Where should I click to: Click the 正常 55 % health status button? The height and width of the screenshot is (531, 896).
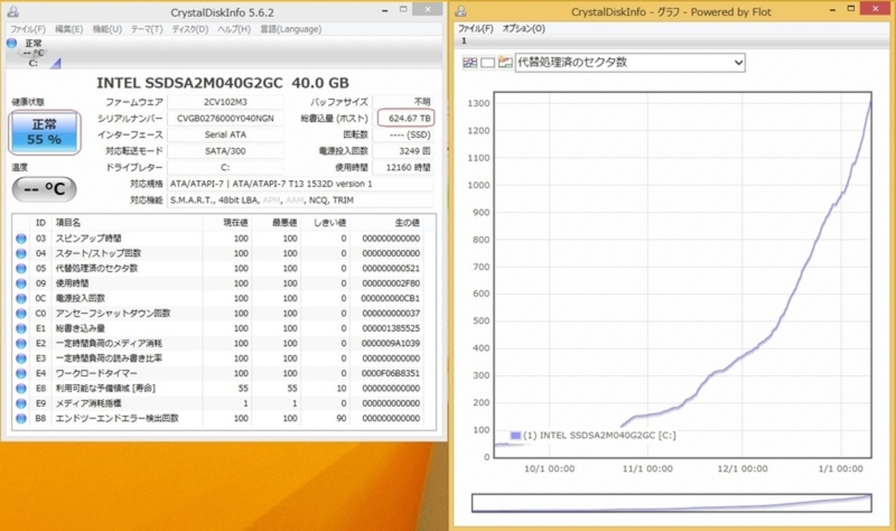click(44, 132)
